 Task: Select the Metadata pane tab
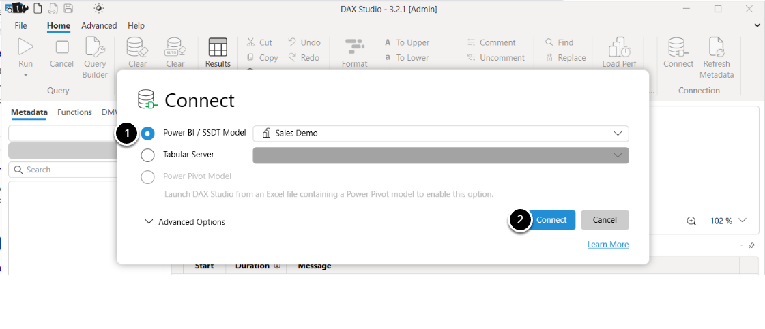click(29, 112)
